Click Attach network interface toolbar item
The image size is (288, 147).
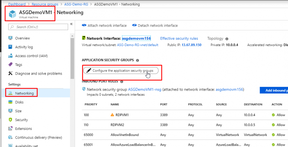104,26
